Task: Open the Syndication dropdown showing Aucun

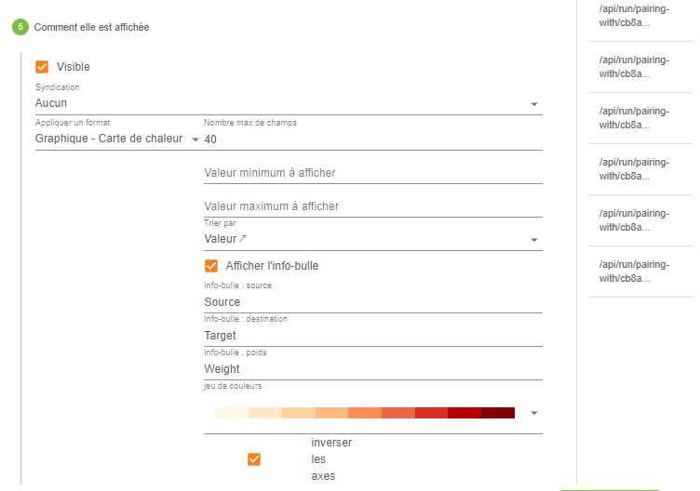Action: click(289, 103)
